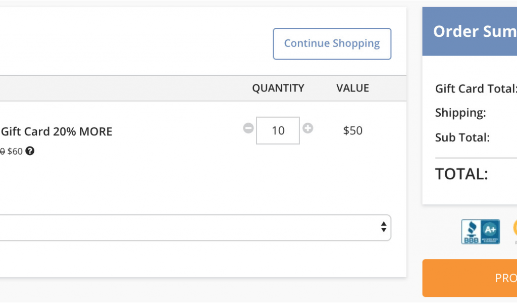Click the partial yellow badge beside BBB
The image size is (517, 303).
[515, 231]
